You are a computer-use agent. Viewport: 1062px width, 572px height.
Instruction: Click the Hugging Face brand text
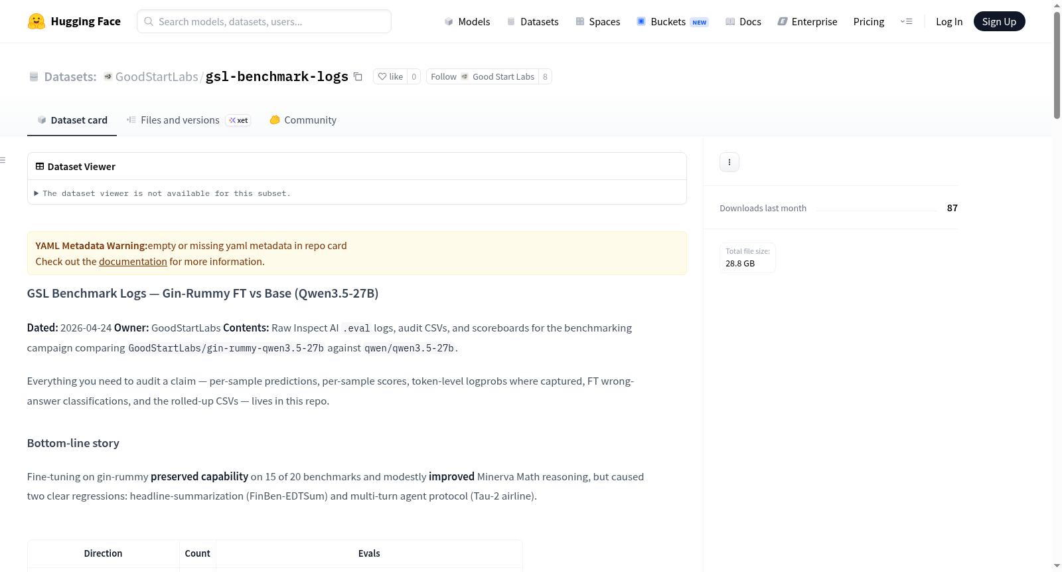(86, 21)
